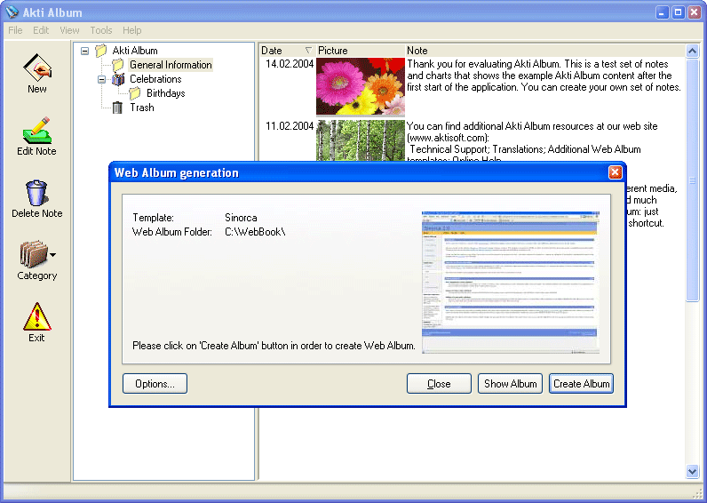
Task: Click the scrollbar down arrow
Action: [692, 471]
